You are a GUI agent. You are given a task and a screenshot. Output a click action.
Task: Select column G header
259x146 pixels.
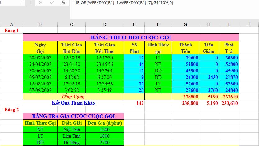185,24
